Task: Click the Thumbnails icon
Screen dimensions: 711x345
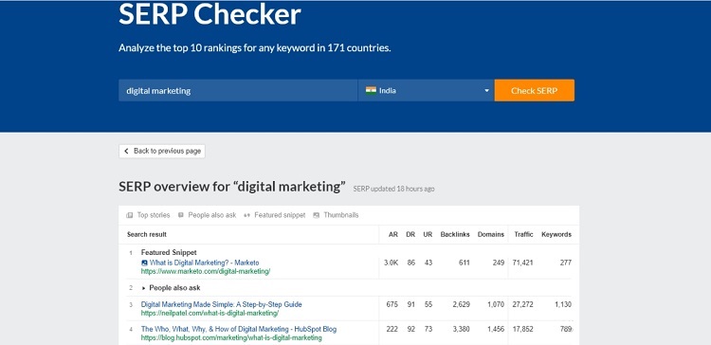Action: (316, 215)
